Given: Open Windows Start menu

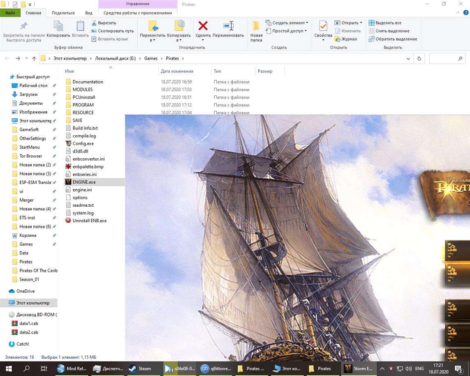Looking at the screenshot, I should (9, 369).
